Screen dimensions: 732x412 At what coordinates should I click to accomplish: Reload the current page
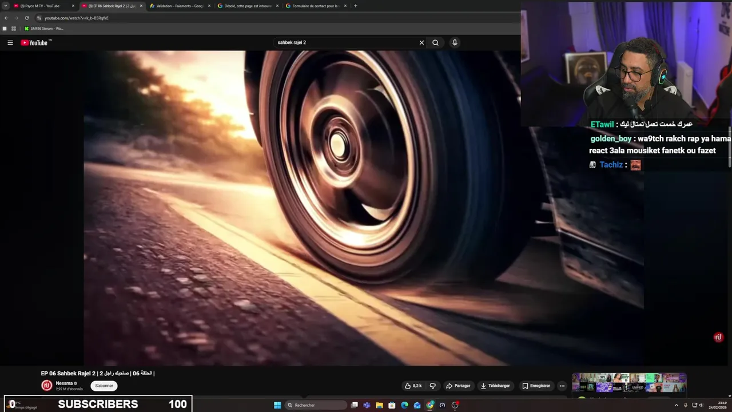point(26,18)
